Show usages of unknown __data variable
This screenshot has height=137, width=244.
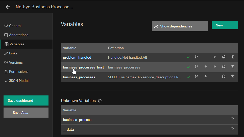point(233,129)
